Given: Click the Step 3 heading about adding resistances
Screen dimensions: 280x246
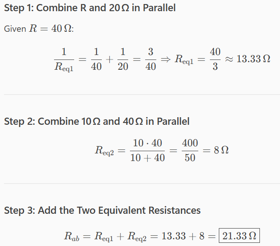Looking at the screenshot, I should pos(102,210).
